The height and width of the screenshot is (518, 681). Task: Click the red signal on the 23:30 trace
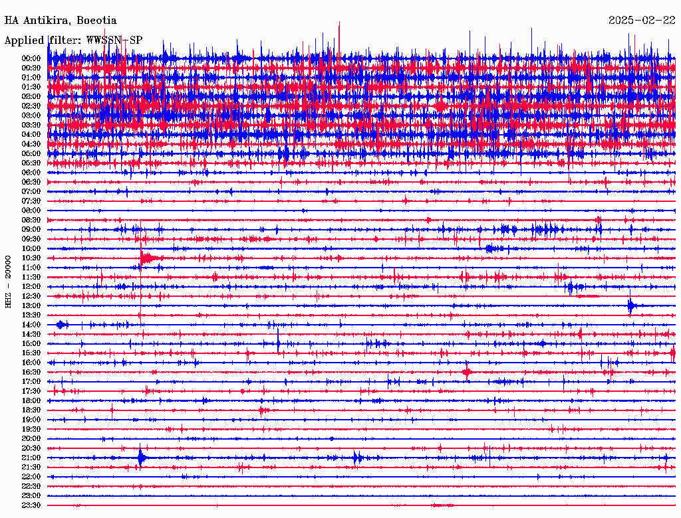pyautogui.click(x=442, y=505)
